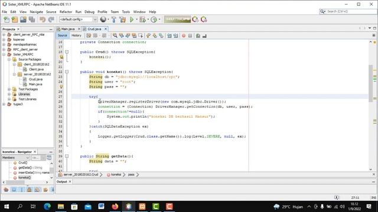Click the rightmost profiler icon after memory bar
The image size is (378, 212).
click(x=204, y=19)
